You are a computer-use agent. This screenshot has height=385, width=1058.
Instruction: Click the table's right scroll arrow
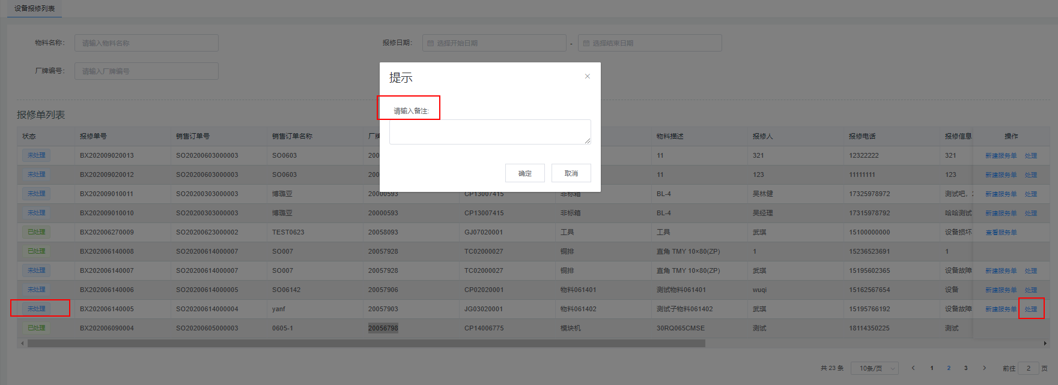click(1045, 344)
